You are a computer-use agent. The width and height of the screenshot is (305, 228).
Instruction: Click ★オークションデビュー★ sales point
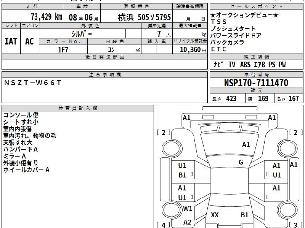click(245, 15)
